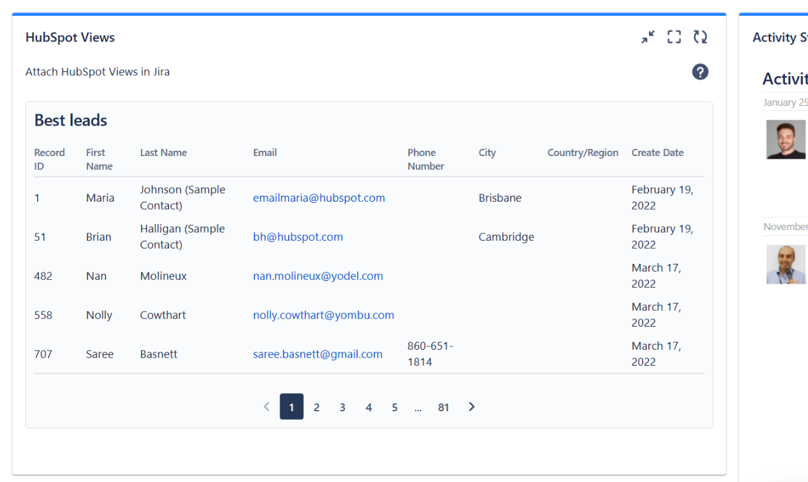808x482 pixels.
Task: Expand the gadget to fullscreen view
Action: 674,37
